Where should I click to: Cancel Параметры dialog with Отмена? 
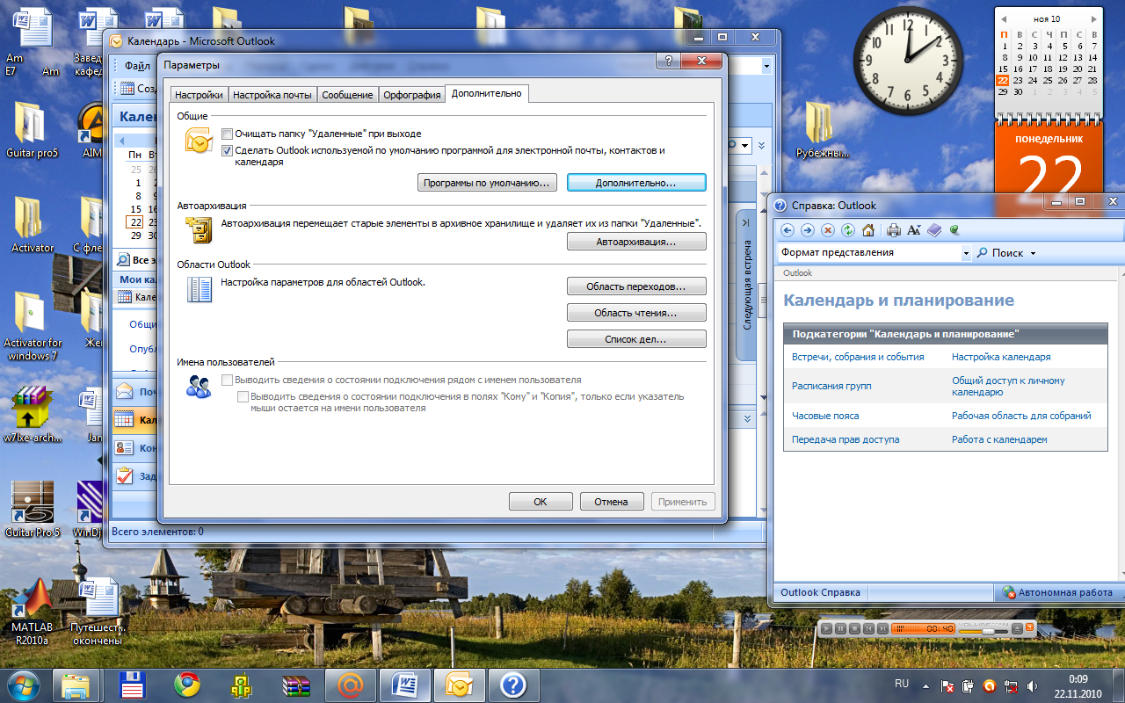612,502
